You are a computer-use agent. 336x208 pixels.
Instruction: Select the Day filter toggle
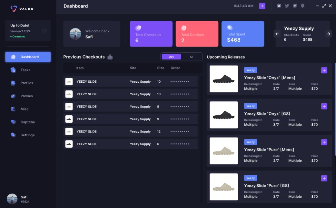click(x=171, y=57)
